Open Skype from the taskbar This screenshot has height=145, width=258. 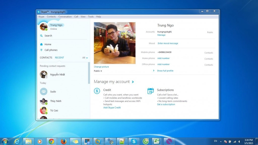pos(134,141)
